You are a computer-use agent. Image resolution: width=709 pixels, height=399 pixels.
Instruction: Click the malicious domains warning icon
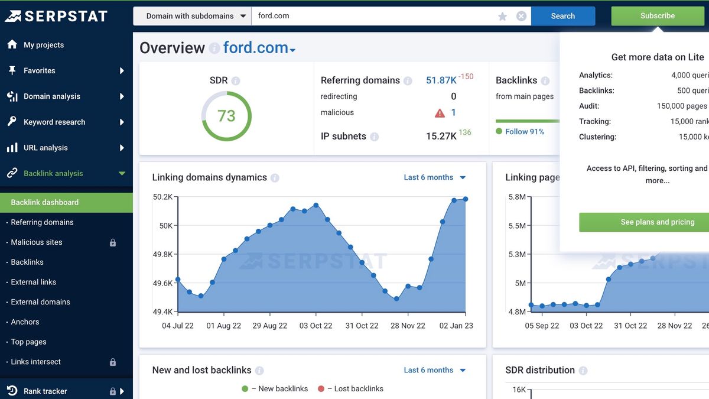coord(440,112)
